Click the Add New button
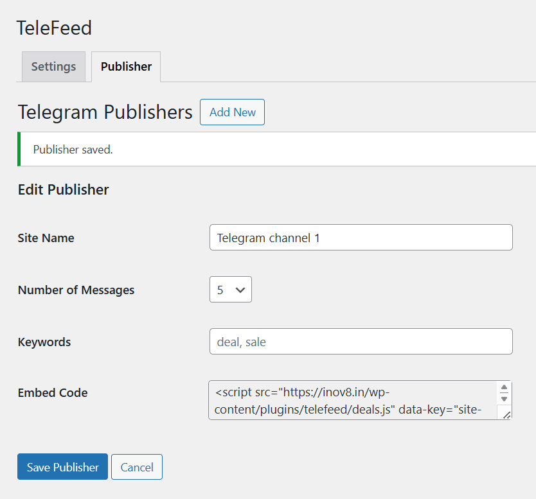 click(x=232, y=112)
